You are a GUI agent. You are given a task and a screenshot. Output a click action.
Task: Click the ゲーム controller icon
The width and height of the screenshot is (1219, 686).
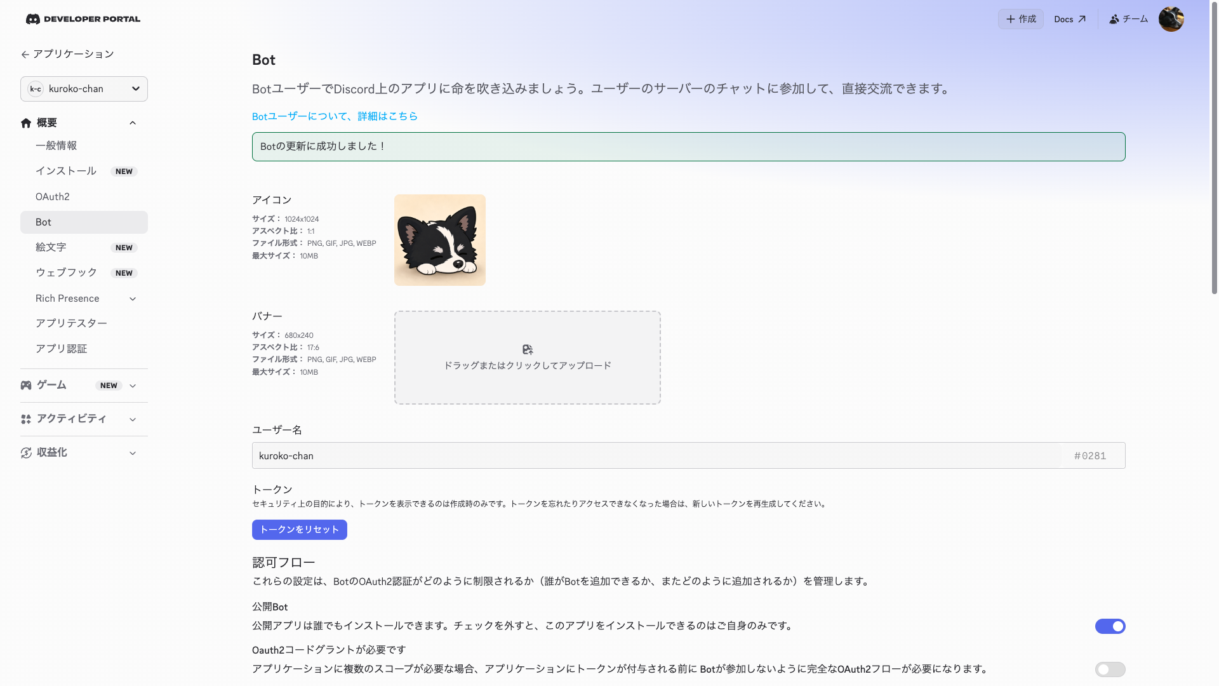[26, 385]
